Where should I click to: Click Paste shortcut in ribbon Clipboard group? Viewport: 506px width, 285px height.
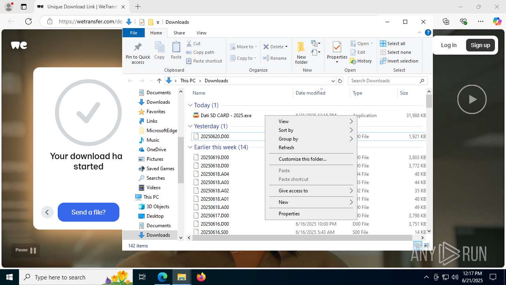(204, 61)
